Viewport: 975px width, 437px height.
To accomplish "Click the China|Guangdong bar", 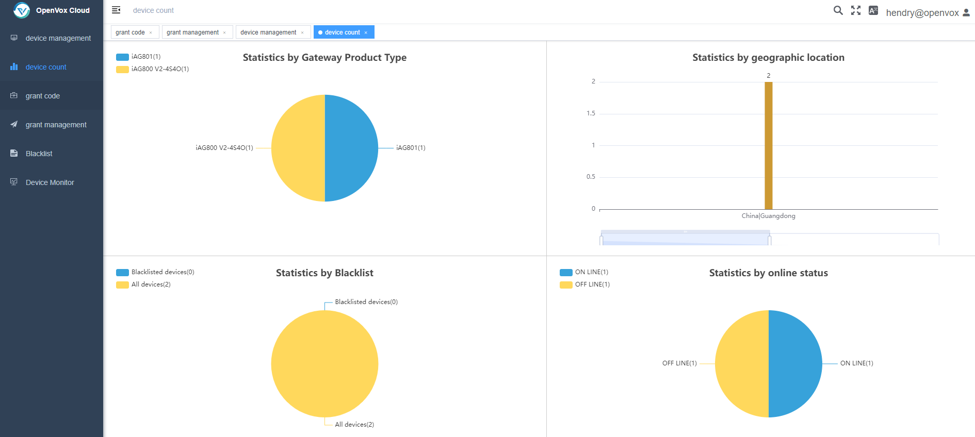I will click(x=769, y=145).
